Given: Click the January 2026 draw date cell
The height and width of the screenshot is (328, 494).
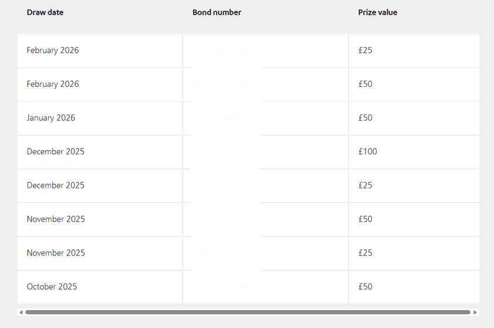Looking at the screenshot, I should (x=51, y=118).
